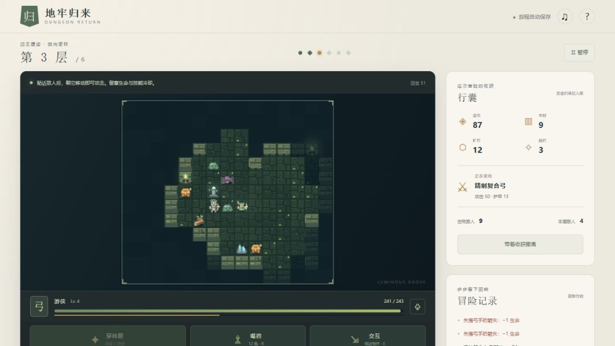Collect the blue crystal cluster tile

241,249
